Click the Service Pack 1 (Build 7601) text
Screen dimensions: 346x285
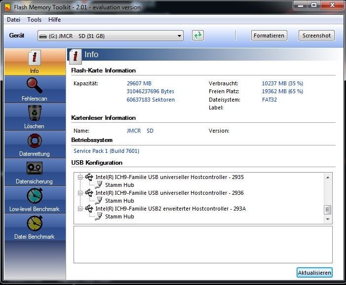coord(106,151)
